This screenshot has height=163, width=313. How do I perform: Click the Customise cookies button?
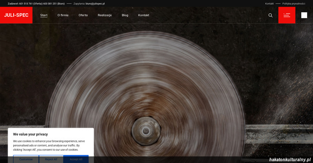click(x=26, y=159)
